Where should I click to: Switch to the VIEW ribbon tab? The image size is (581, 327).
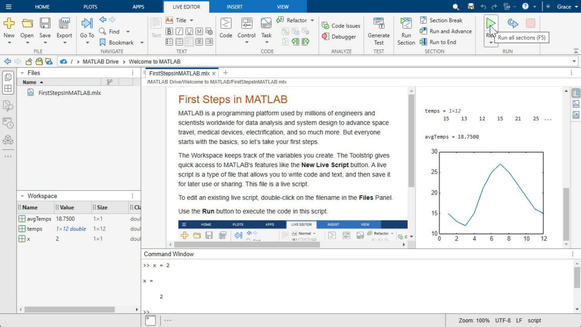[x=283, y=6]
